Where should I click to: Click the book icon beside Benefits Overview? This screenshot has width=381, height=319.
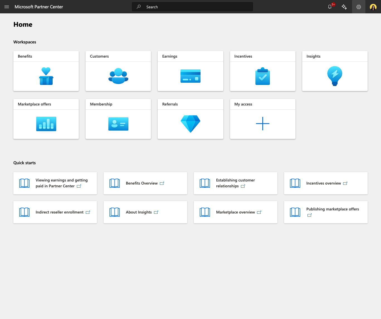click(x=115, y=183)
